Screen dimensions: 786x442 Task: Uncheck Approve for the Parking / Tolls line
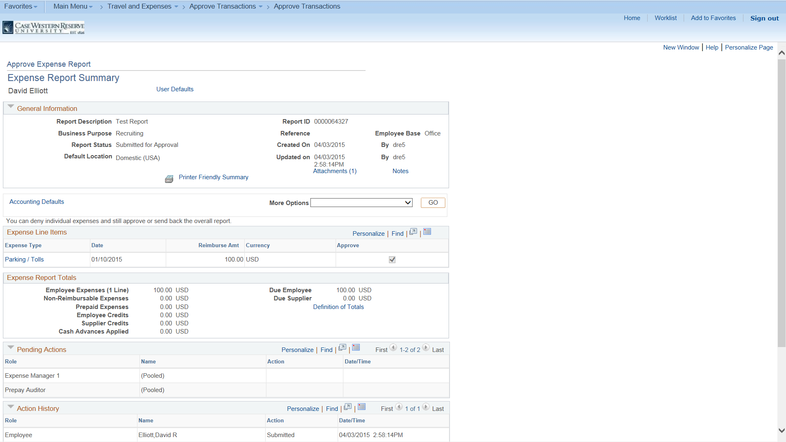point(392,259)
